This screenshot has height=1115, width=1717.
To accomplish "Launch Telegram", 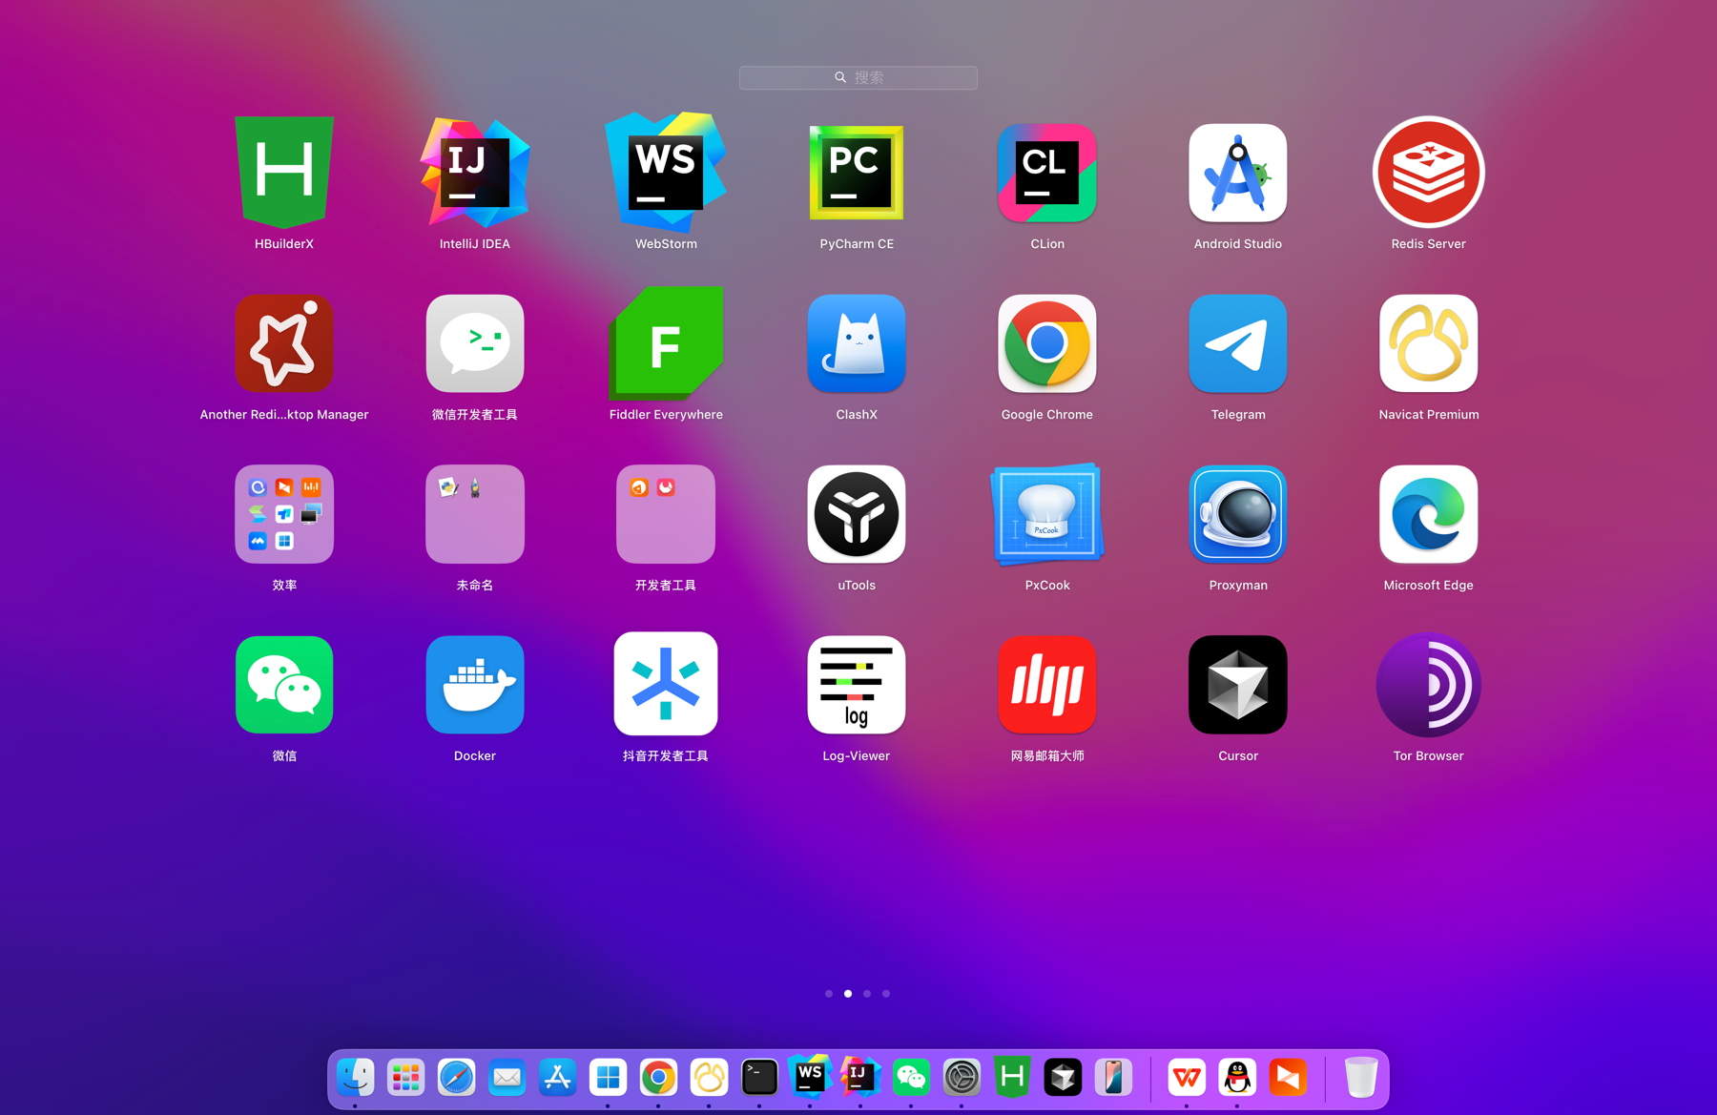I will pyautogui.click(x=1238, y=343).
